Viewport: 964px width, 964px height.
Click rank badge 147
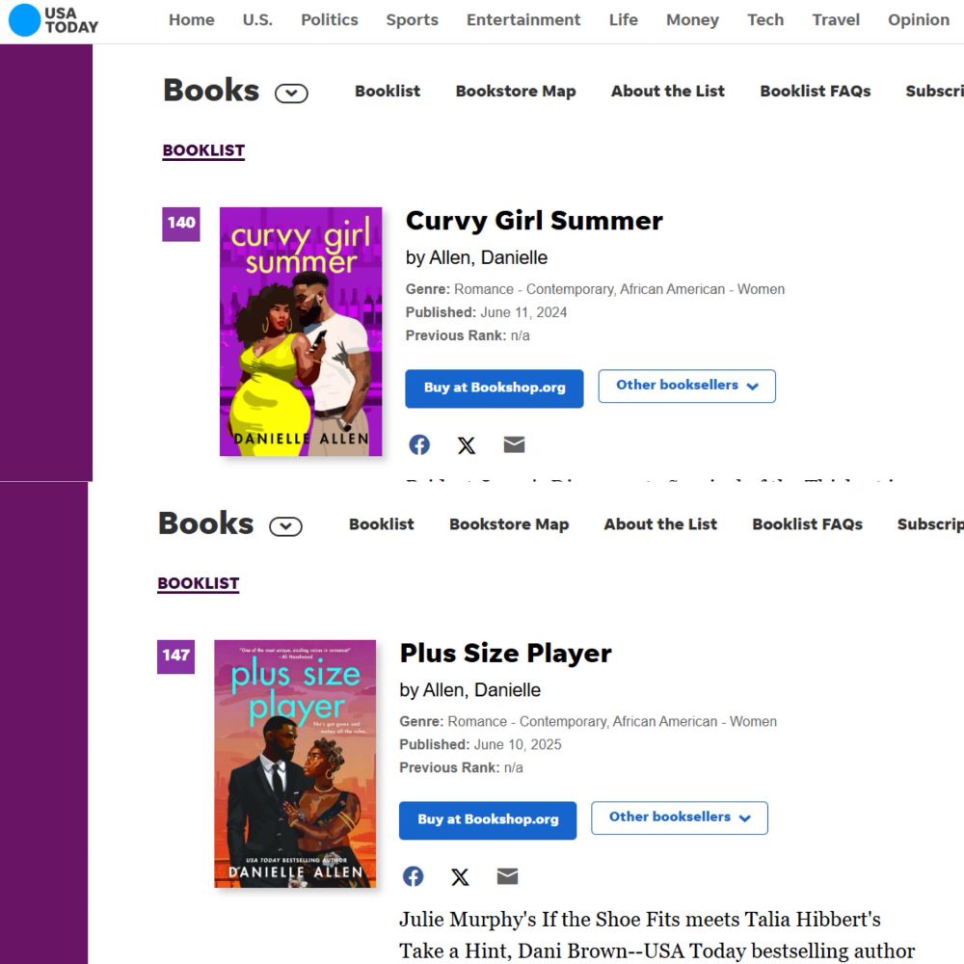[x=175, y=656]
